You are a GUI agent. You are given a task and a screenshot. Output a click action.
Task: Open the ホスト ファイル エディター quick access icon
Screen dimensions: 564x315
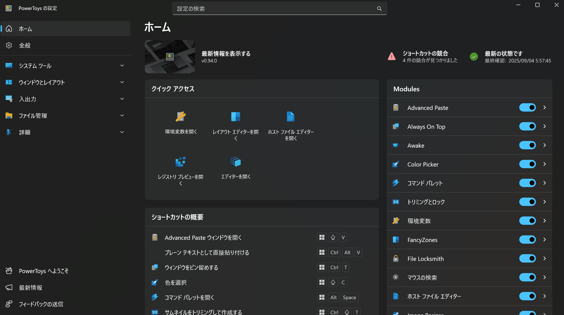point(290,117)
